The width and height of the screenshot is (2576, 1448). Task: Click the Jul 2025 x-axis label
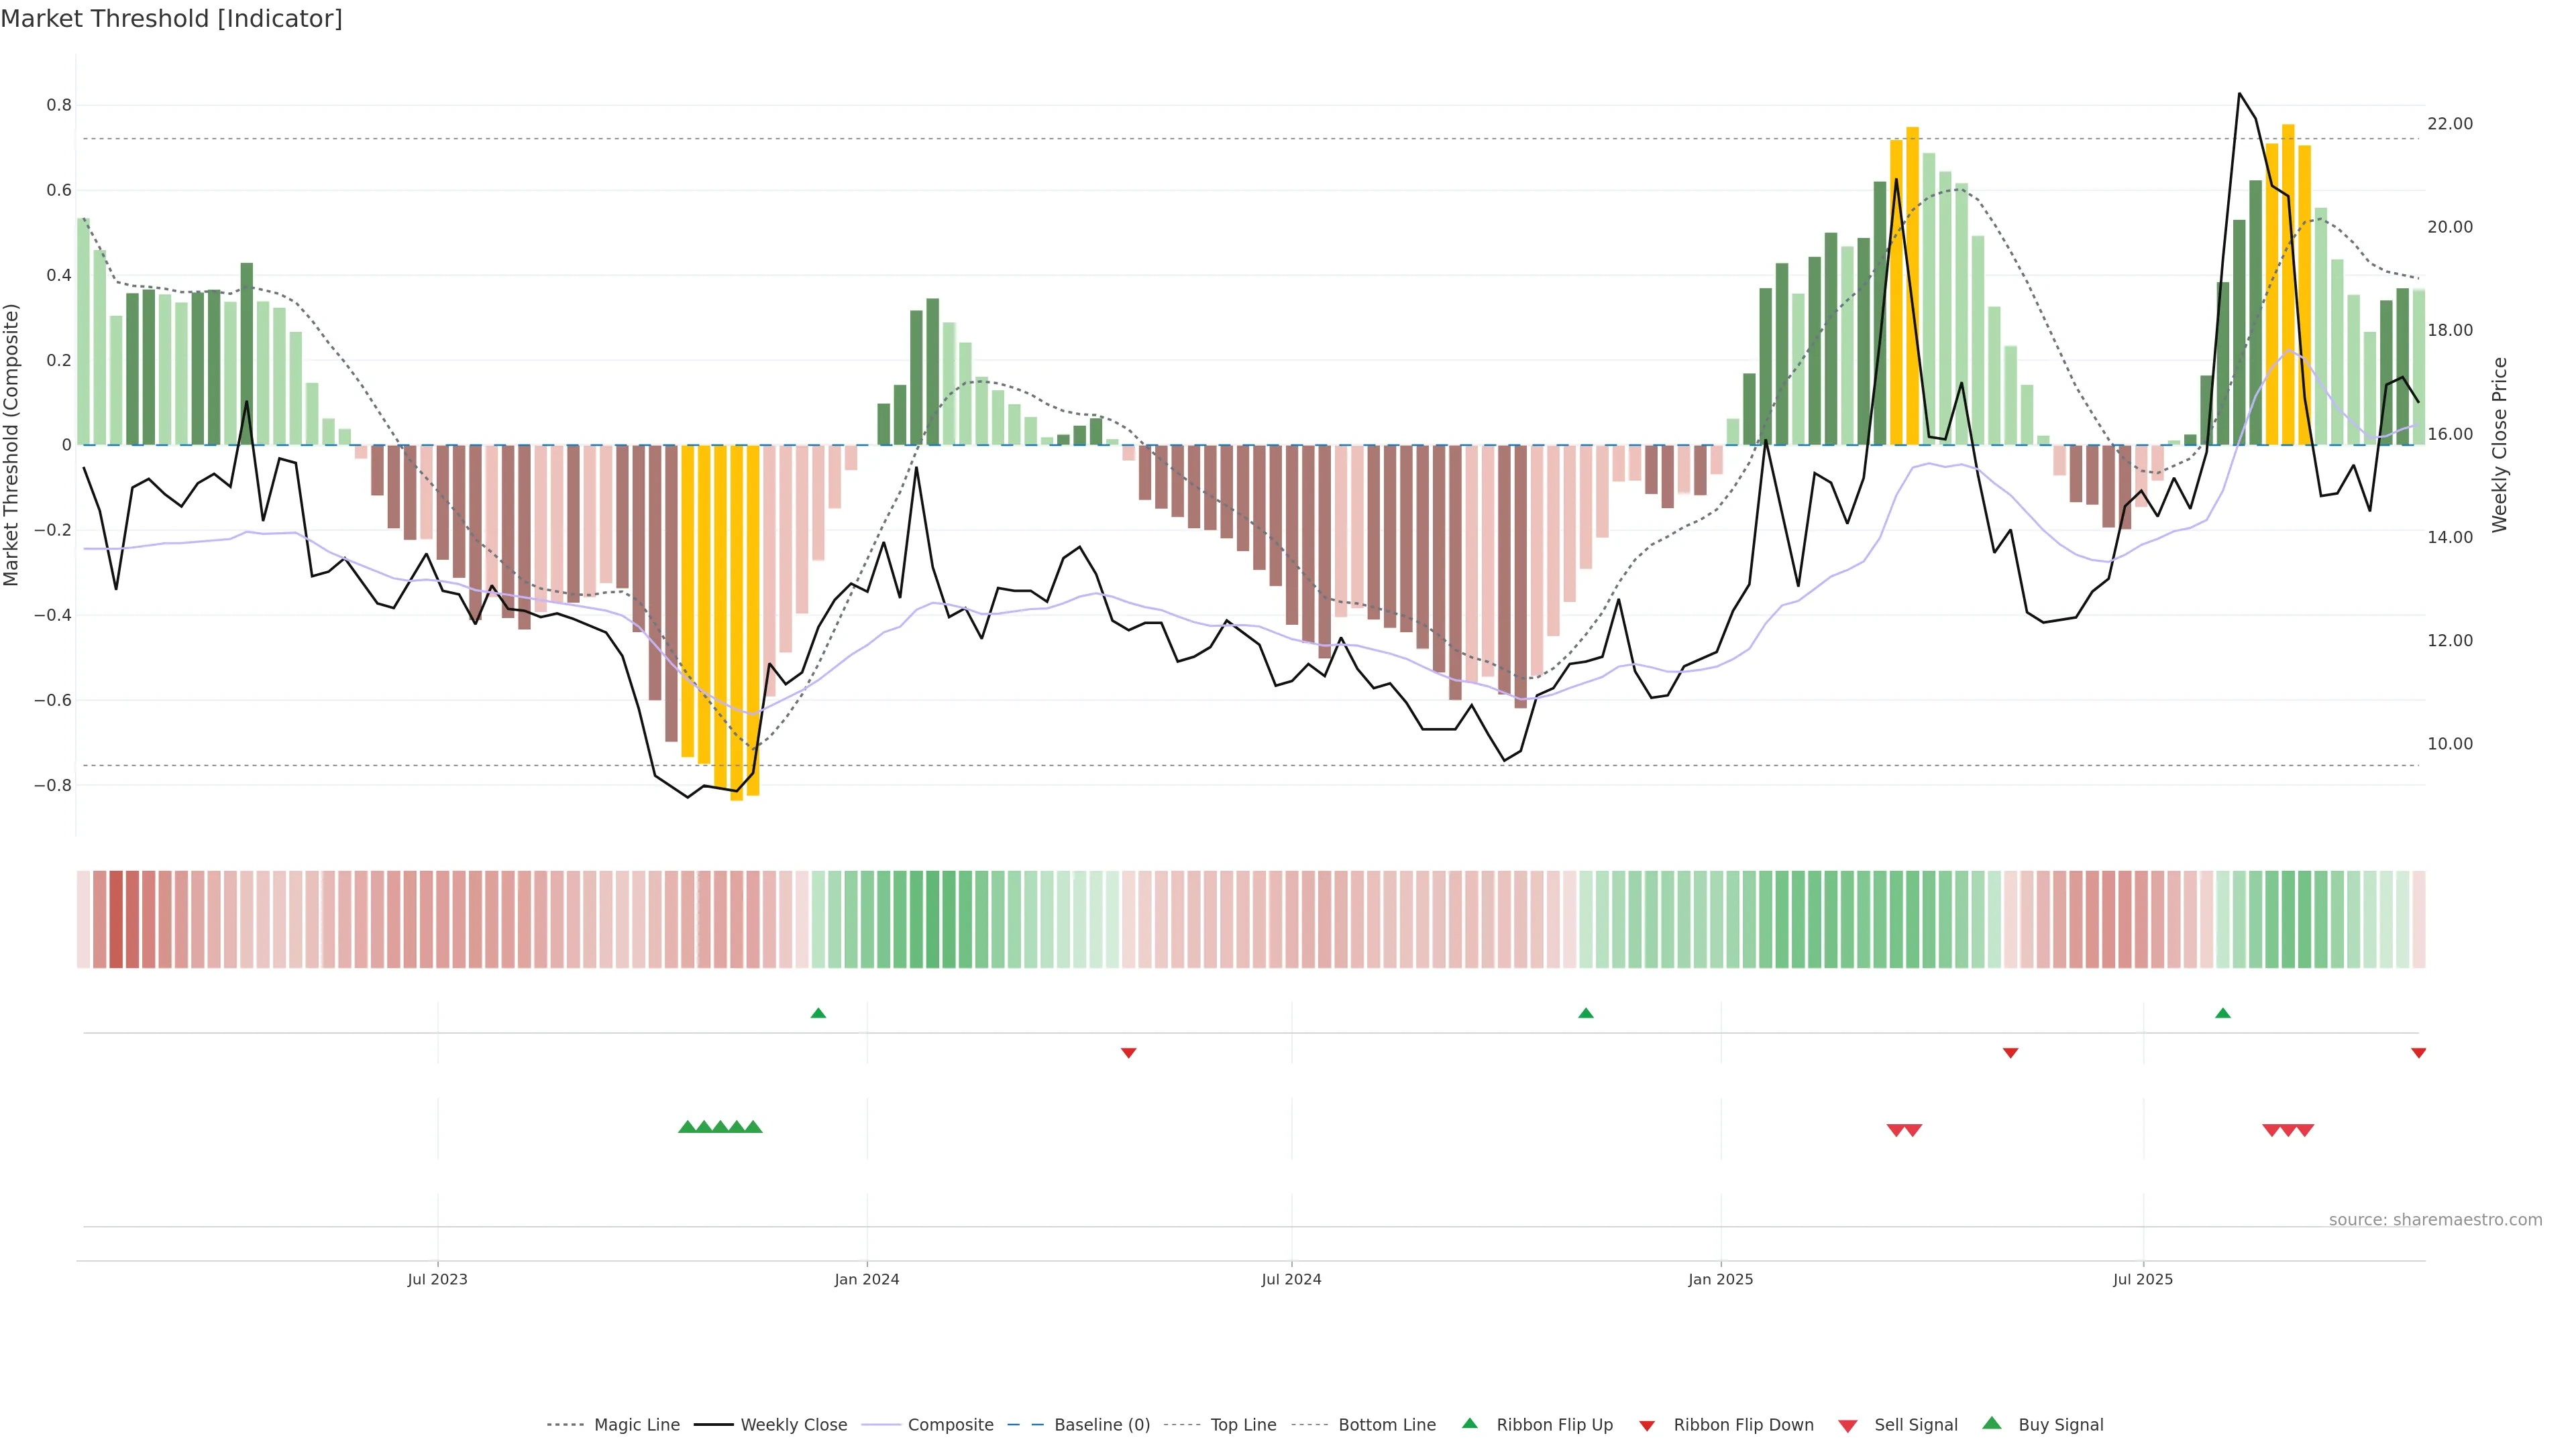pos(2143,1279)
